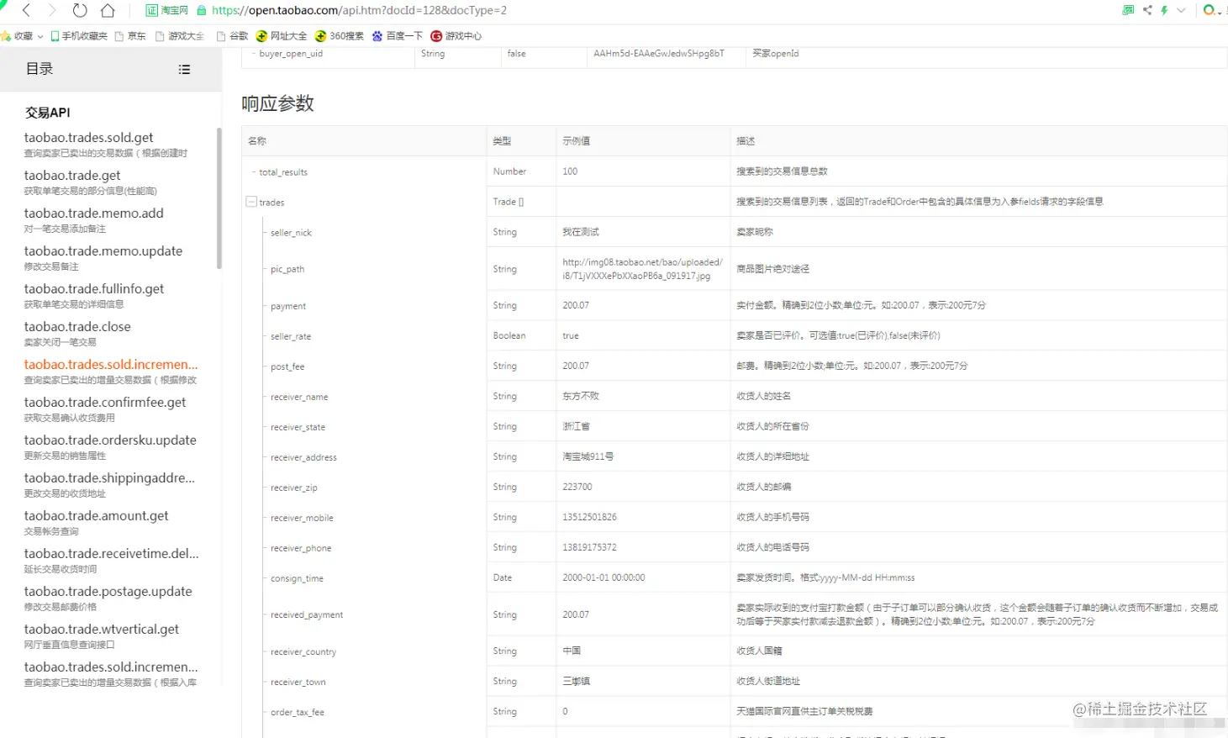The image size is (1228, 738).
Task: Click the 交易API section heading
Action: point(47,112)
